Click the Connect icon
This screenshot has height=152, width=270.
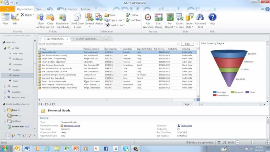pos(89,17)
